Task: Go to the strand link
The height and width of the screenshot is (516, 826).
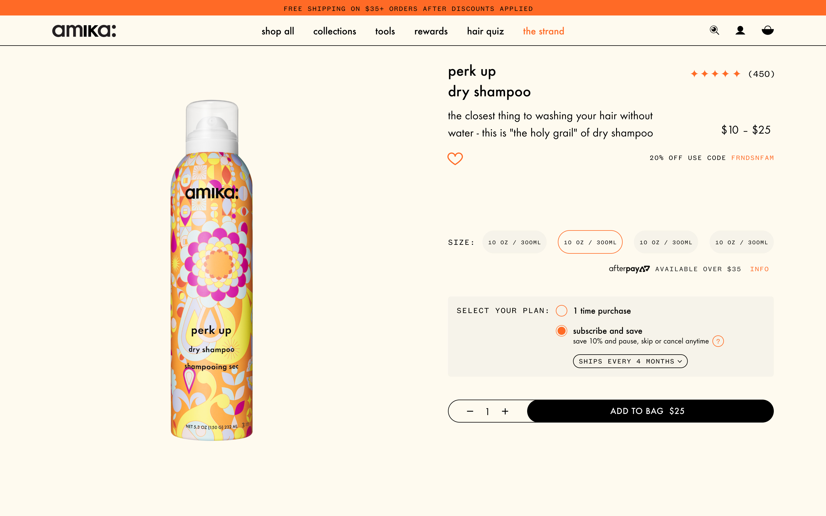Action: click(543, 31)
